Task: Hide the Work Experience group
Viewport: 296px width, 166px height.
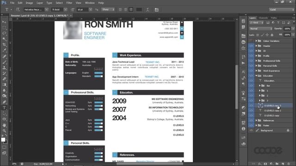Action: [251, 71]
